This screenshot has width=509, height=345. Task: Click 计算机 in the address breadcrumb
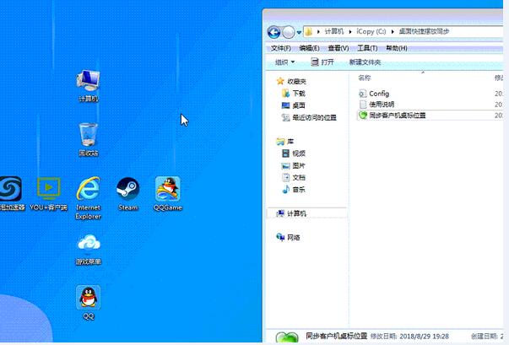pyautogui.click(x=334, y=31)
